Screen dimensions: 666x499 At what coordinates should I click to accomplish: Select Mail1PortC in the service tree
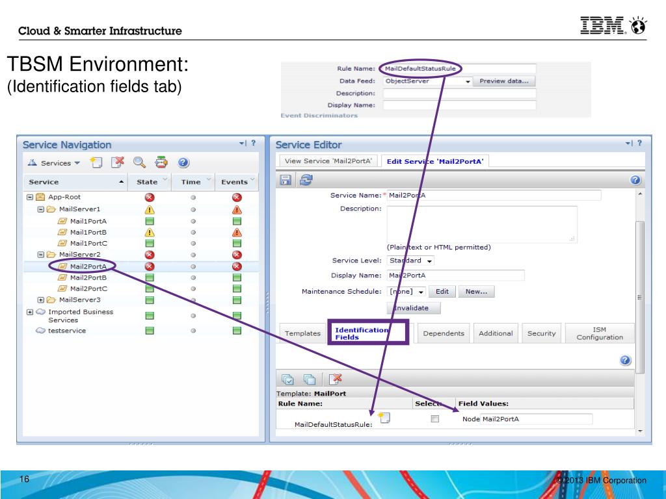pyautogui.click(x=88, y=243)
